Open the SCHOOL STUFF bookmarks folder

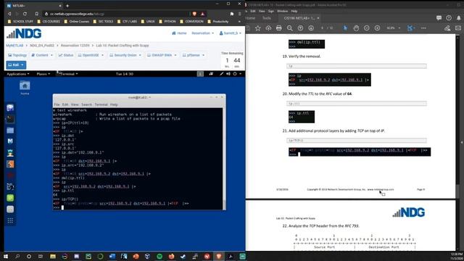tap(20, 22)
